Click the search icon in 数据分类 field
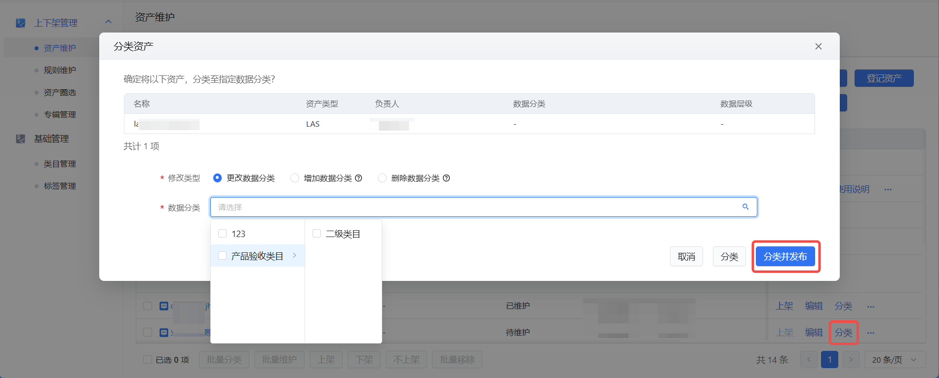 pyautogui.click(x=745, y=207)
